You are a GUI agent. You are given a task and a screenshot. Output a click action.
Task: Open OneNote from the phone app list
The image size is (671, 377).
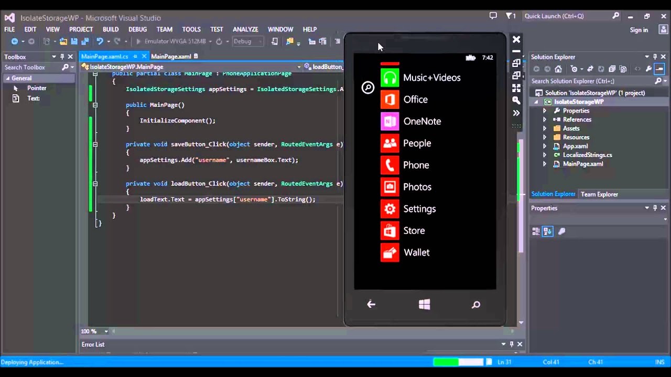pos(389,121)
